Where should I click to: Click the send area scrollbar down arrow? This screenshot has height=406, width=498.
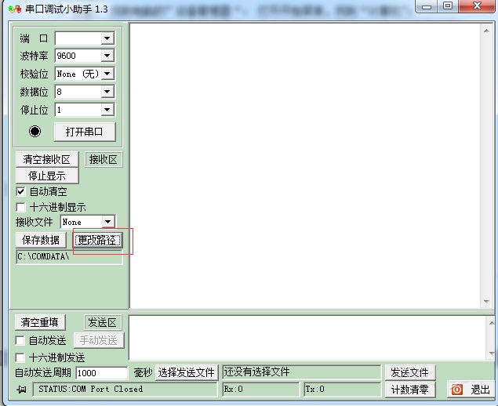(491, 353)
